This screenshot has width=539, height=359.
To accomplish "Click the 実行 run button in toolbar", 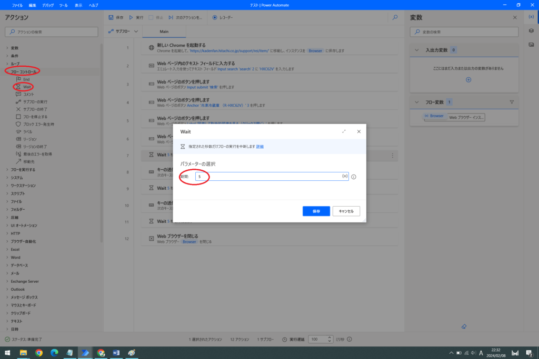I will click(136, 17).
